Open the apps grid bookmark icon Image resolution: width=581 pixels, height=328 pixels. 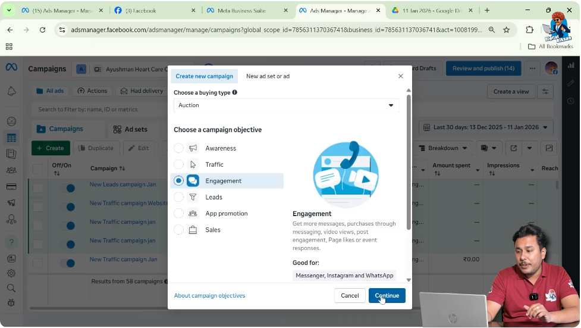coord(10,46)
